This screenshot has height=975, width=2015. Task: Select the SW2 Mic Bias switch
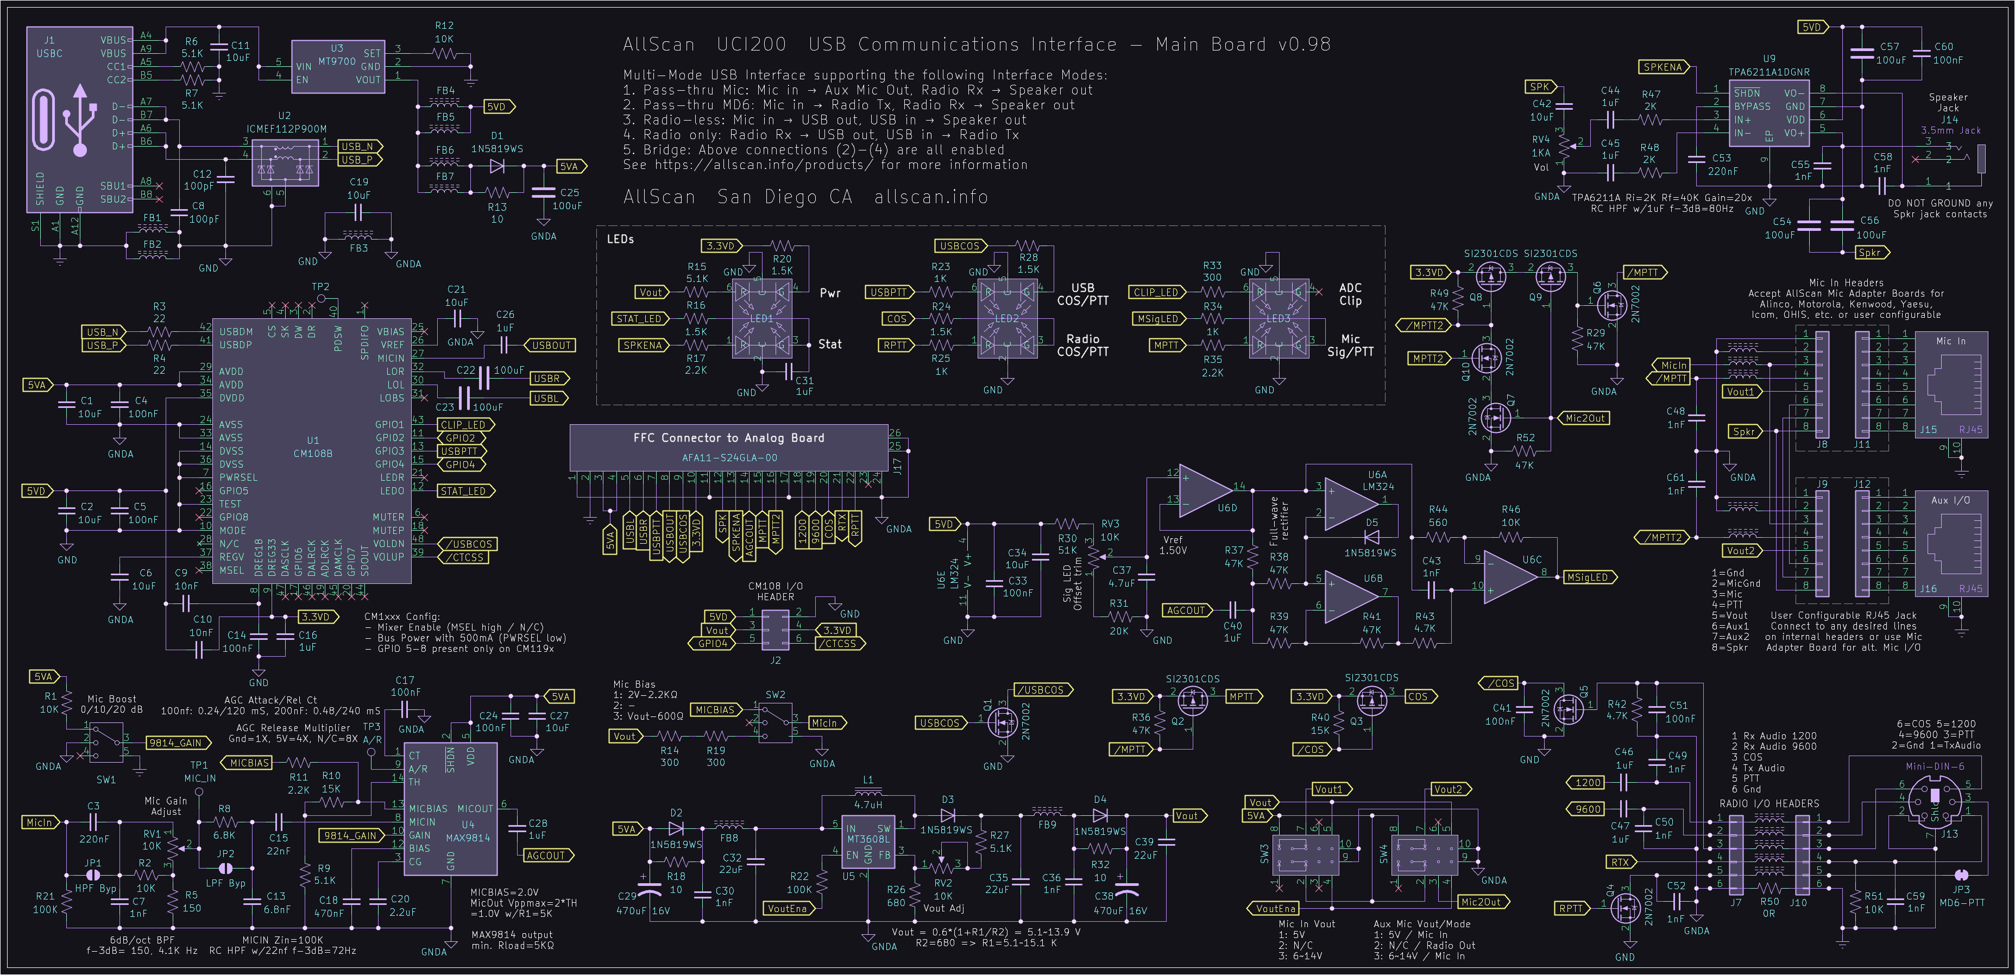click(775, 722)
